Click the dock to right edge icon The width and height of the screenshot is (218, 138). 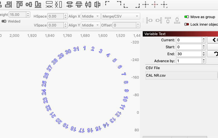coord(159,20)
